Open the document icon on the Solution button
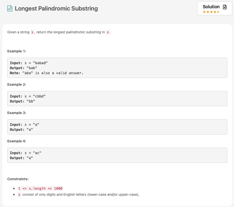The width and height of the screenshot is (234, 207). tap(224, 7)
